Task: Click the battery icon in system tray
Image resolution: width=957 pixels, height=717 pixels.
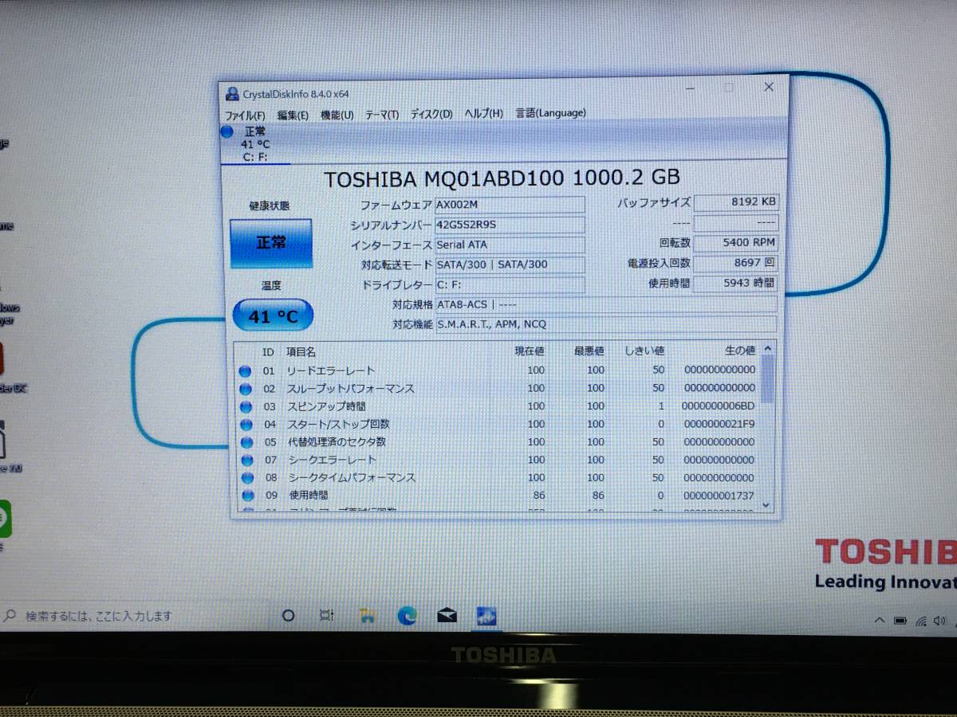Action: tap(900, 620)
